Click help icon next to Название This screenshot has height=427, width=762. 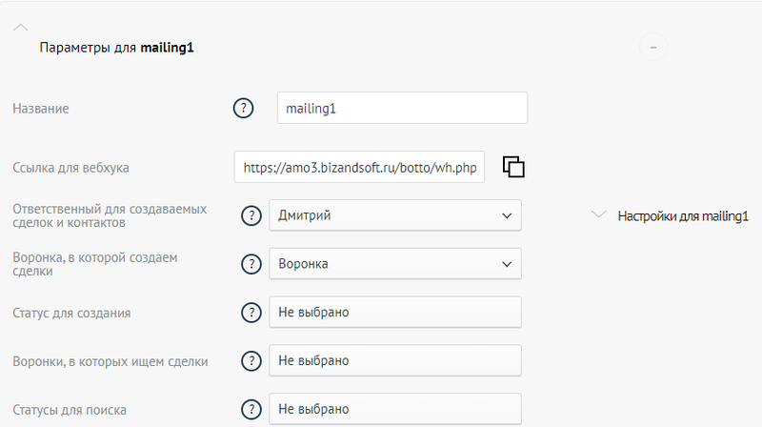(243, 108)
